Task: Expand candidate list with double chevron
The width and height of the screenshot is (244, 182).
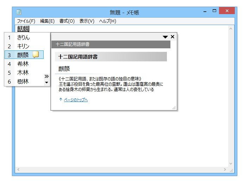Action: point(46,76)
